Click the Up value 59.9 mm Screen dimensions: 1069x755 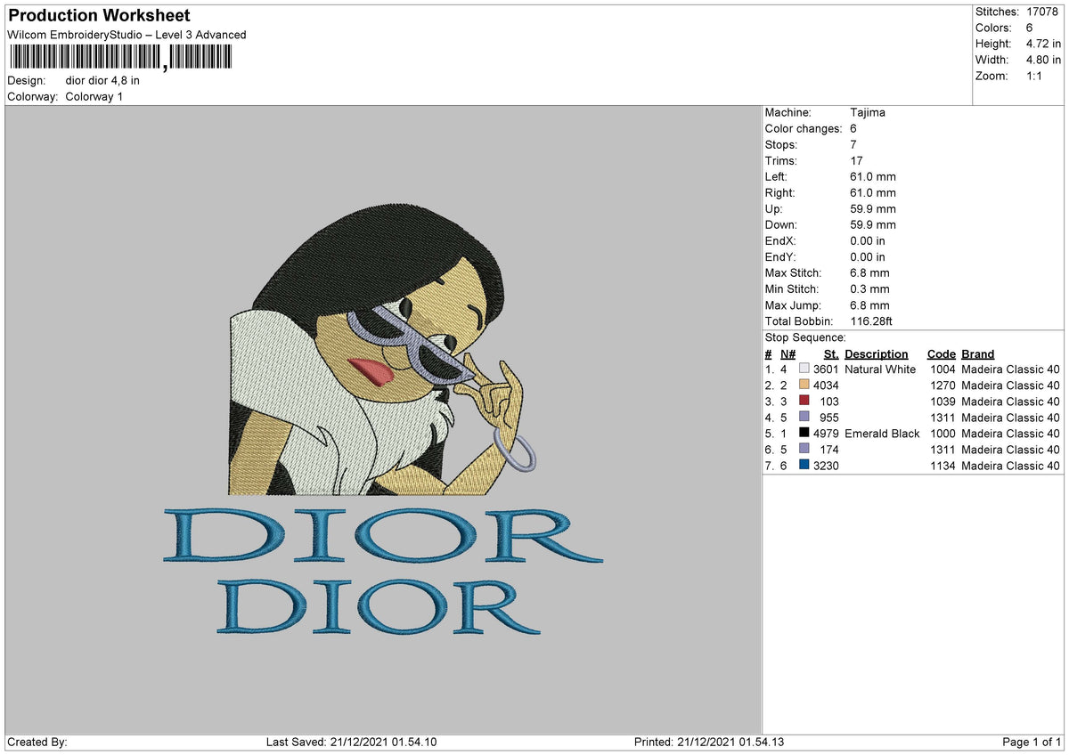click(x=873, y=209)
